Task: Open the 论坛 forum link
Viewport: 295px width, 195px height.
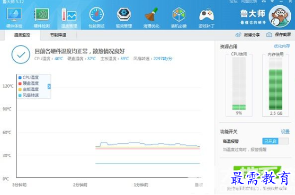Action: [233, 1]
